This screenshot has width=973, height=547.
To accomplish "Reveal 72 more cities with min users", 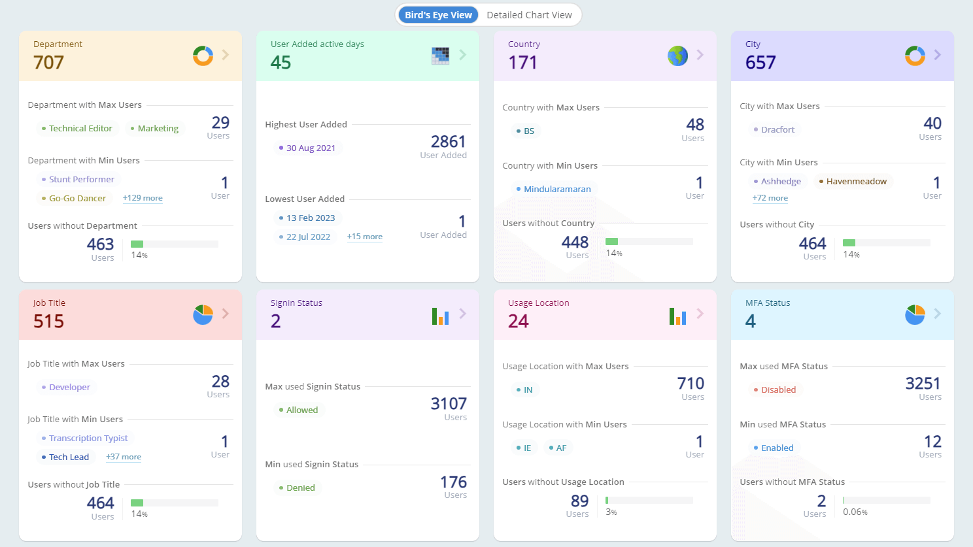I will tap(770, 197).
